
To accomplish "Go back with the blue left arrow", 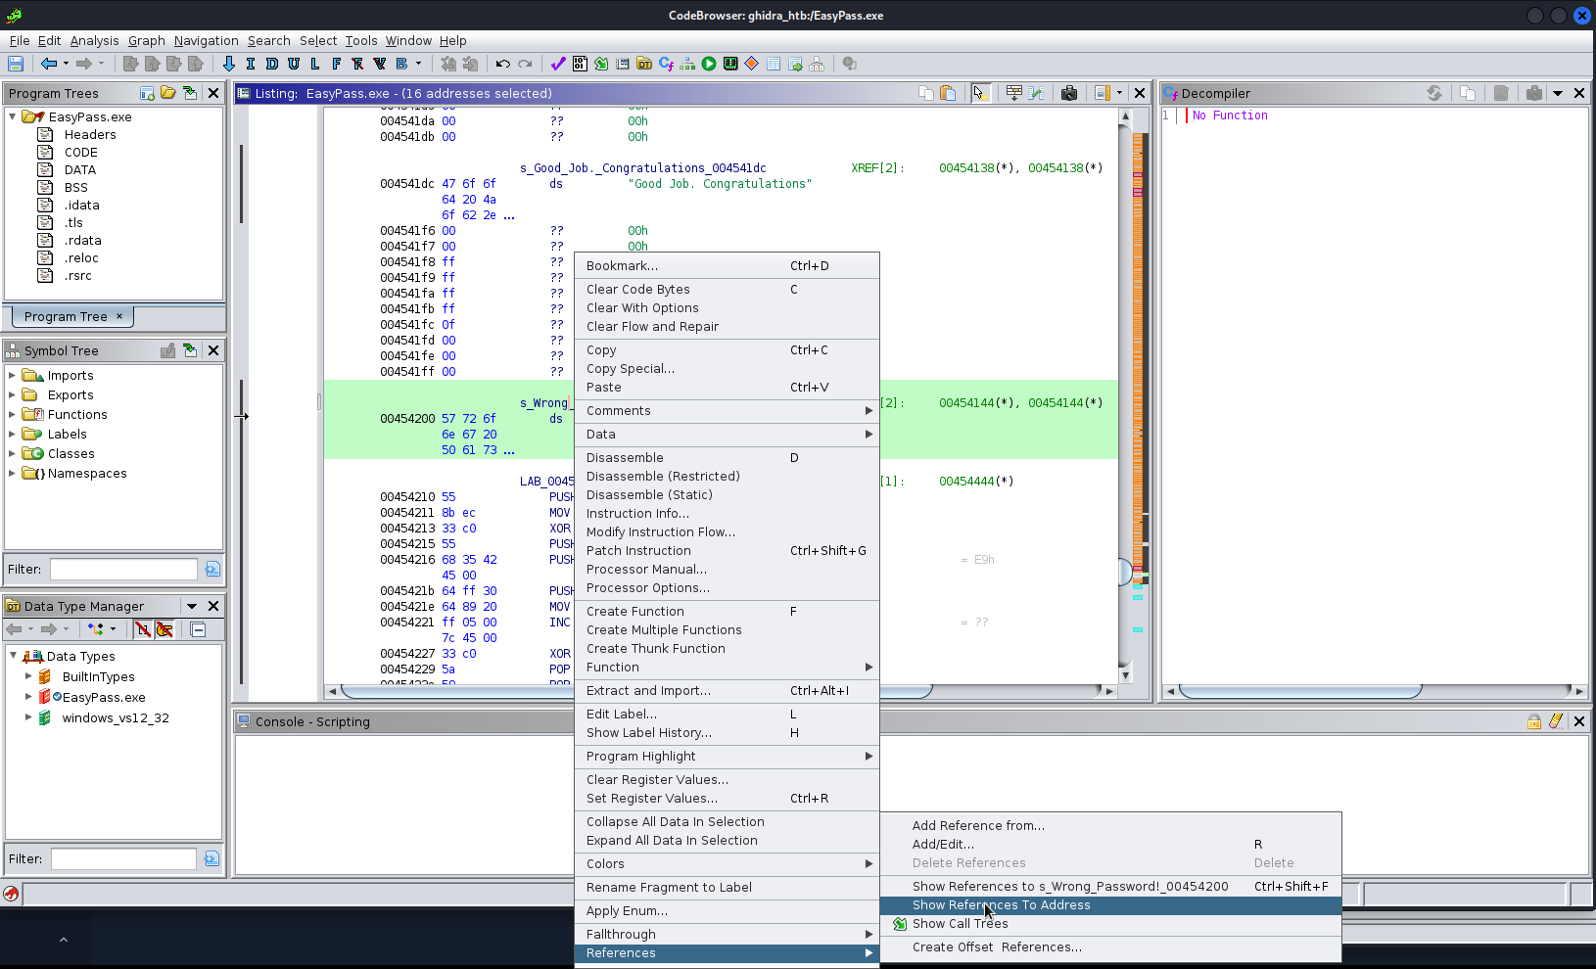I will click(48, 64).
